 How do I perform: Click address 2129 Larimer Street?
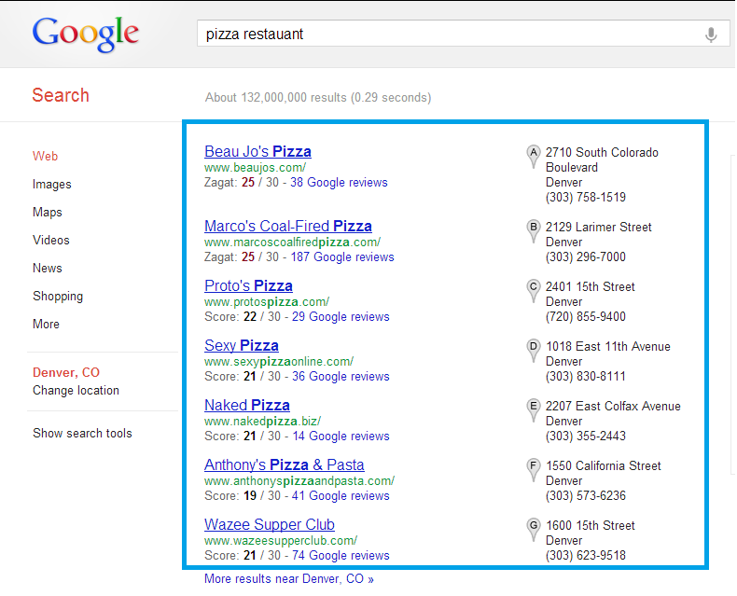(x=598, y=227)
